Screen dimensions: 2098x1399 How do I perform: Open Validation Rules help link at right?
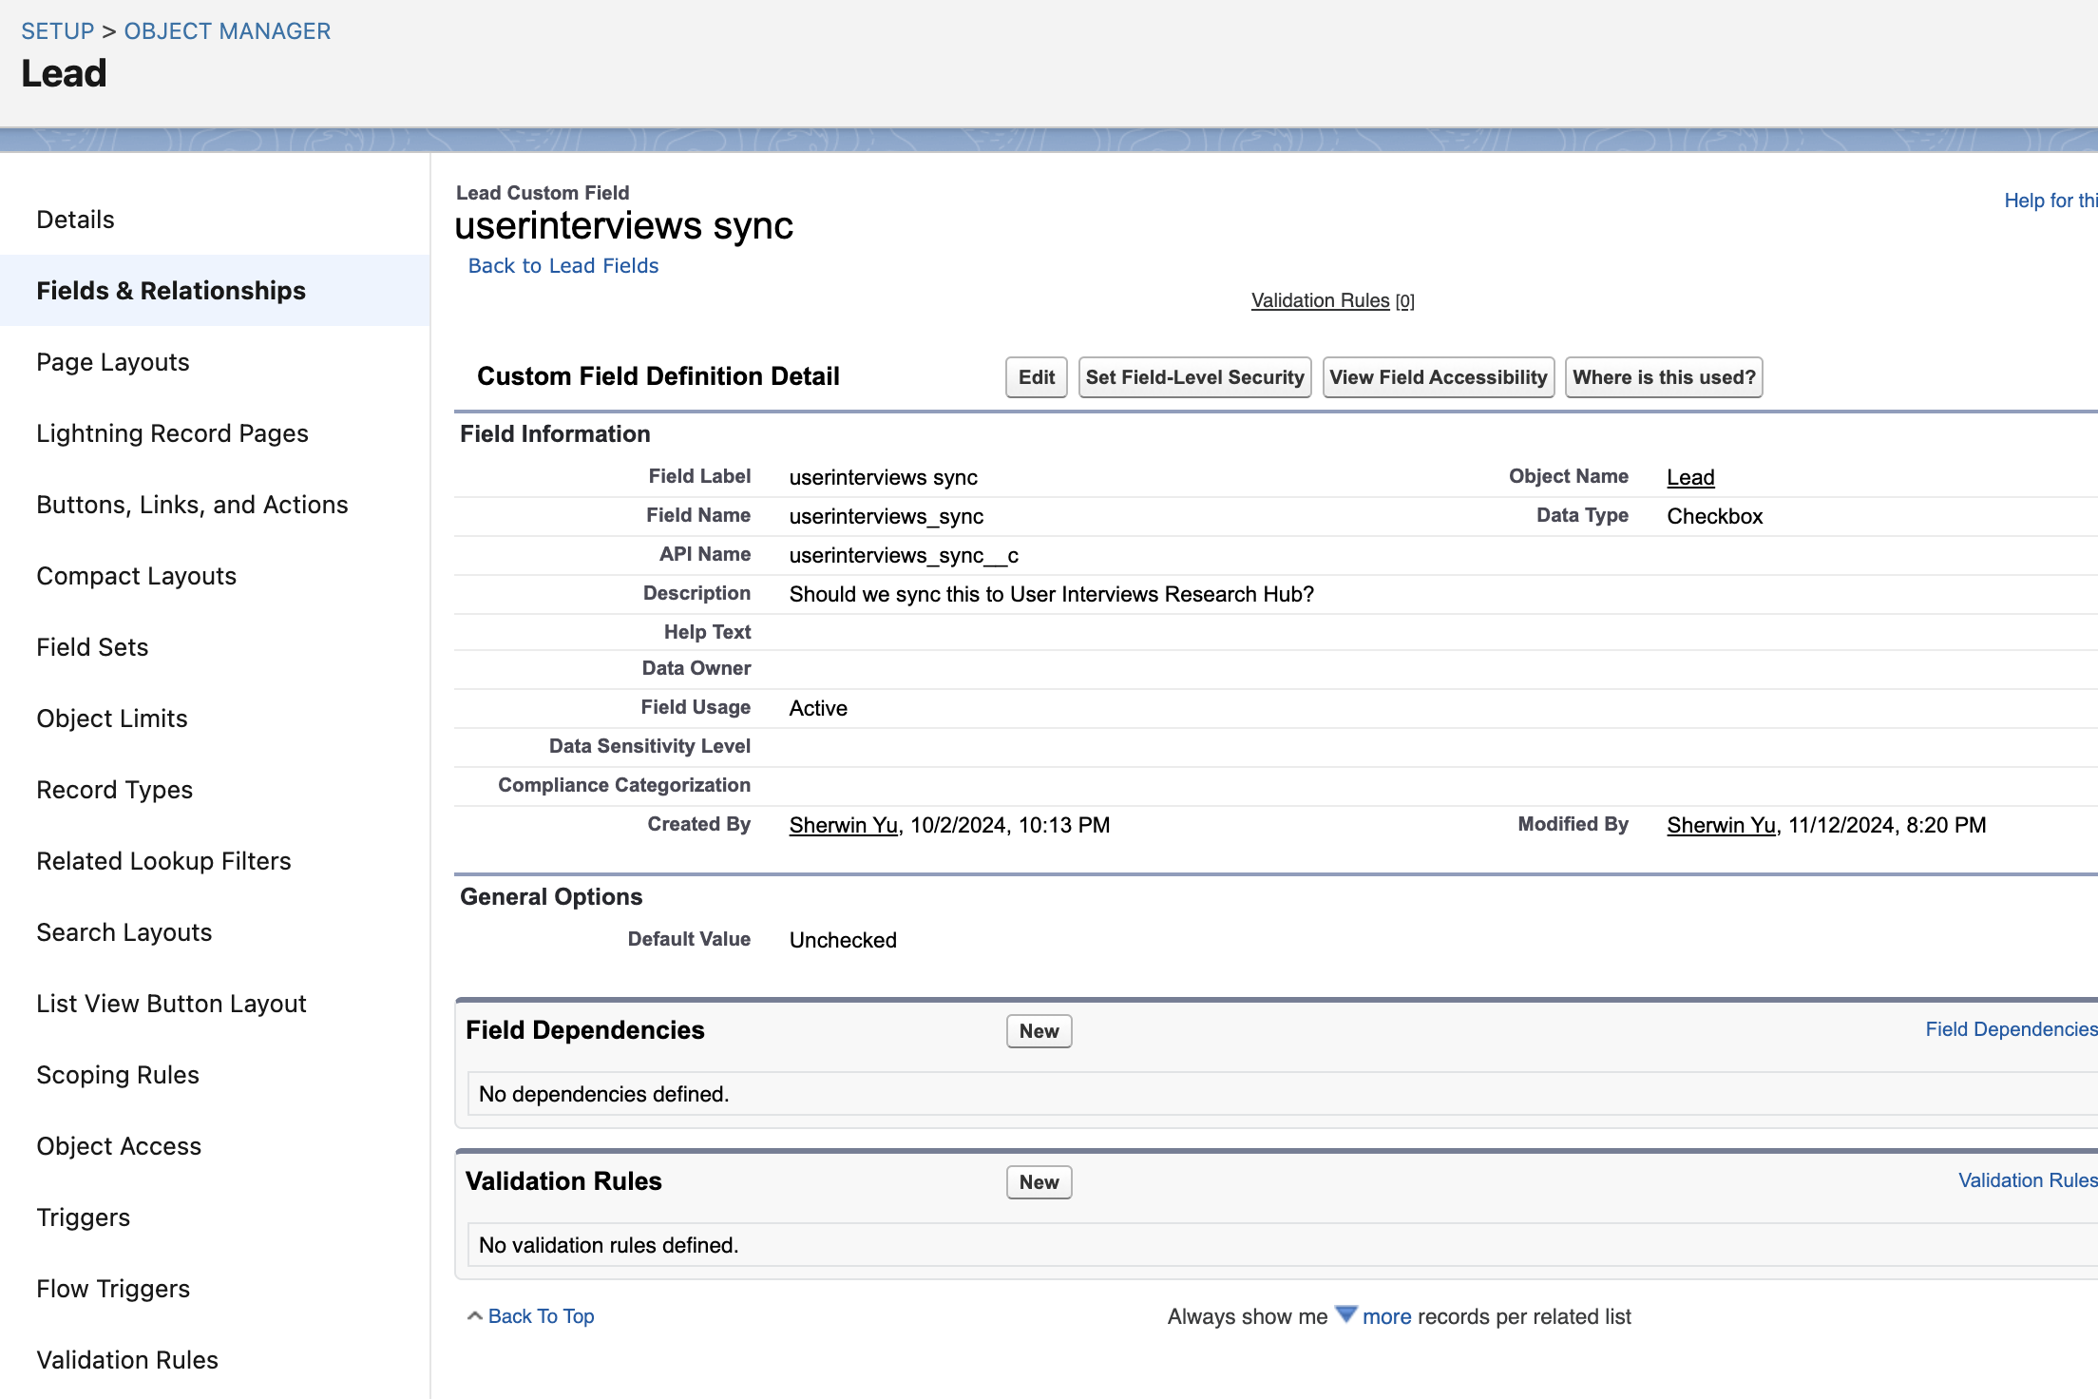click(x=2028, y=1180)
